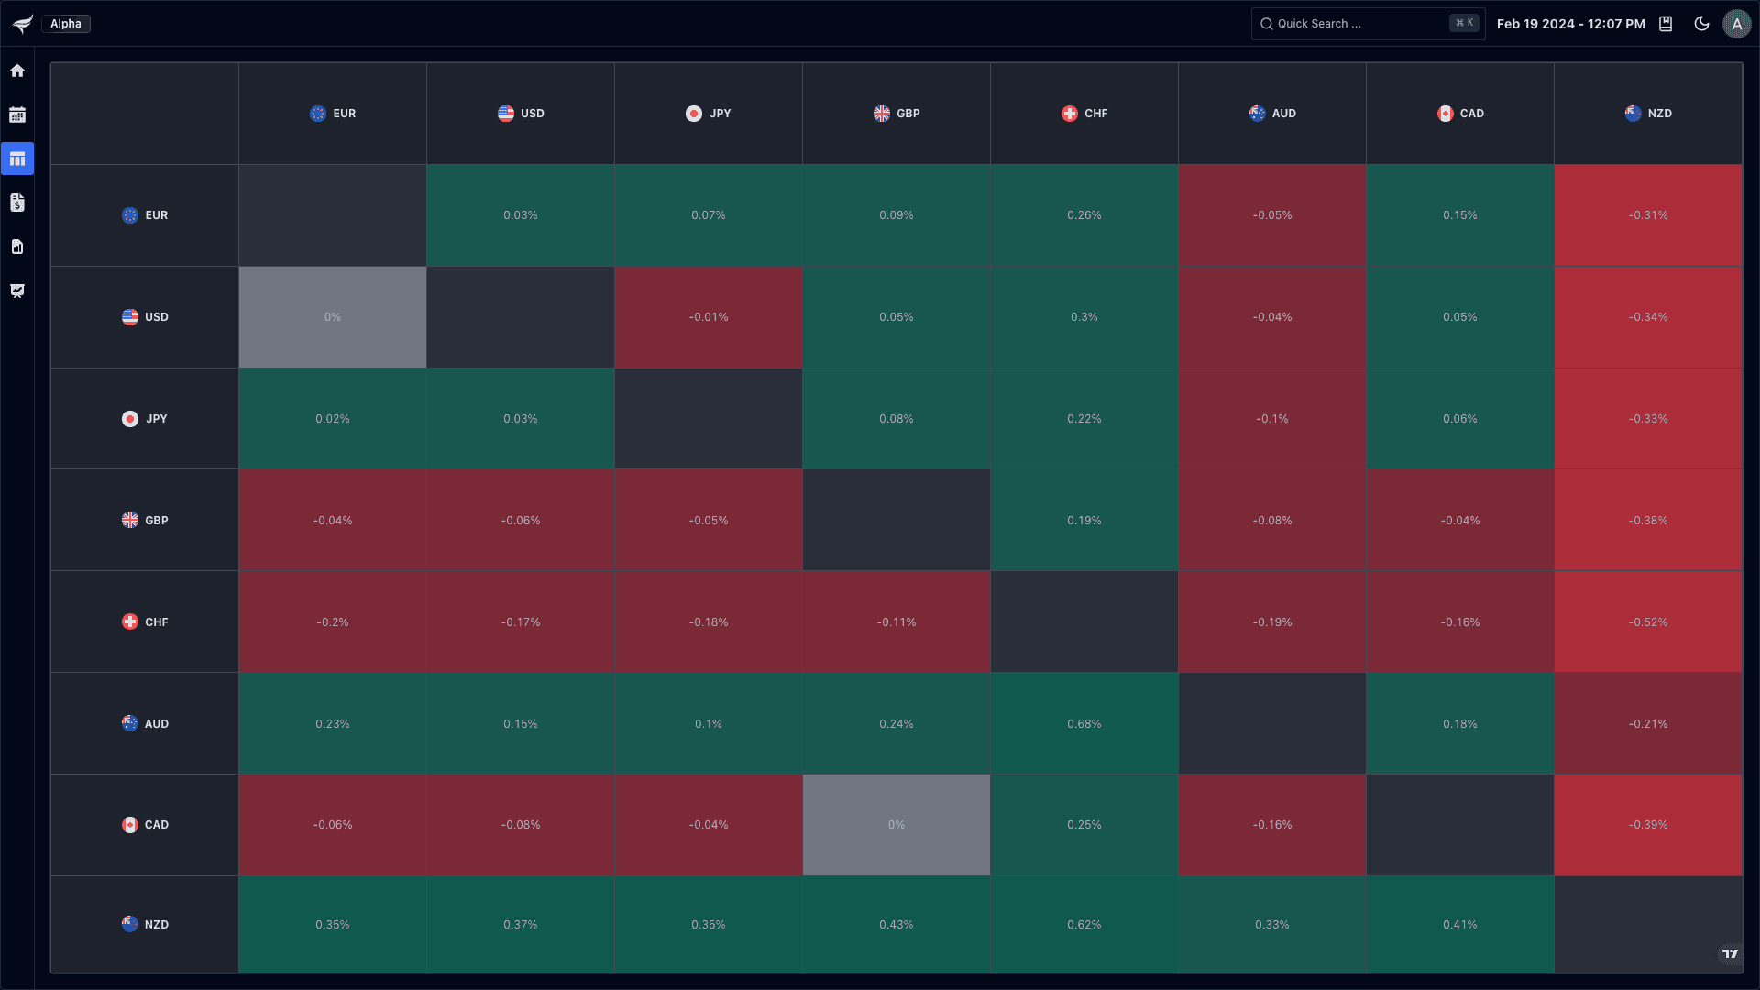The height and width of the screenshot is (990, 1760).
Task: Click the CAD/CHF cell showing 0.25%
Action: (1084, 825)
